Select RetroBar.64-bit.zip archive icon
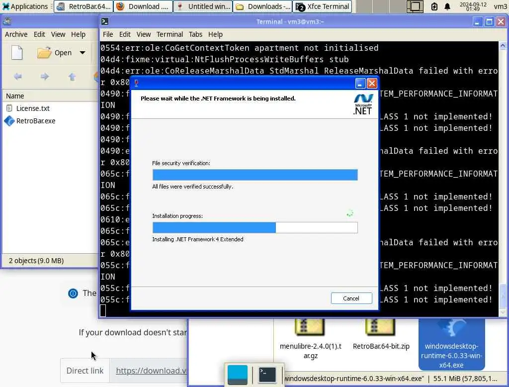Screen dimensions: 509x387 pyautogui.click(x=380, y=327)
